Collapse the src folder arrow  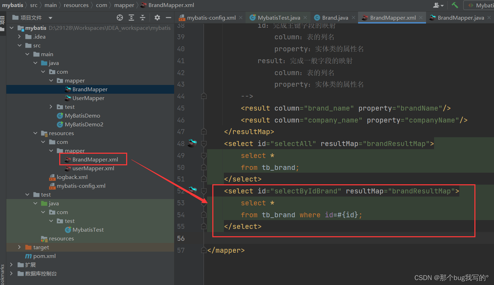[x=20, y=45]
